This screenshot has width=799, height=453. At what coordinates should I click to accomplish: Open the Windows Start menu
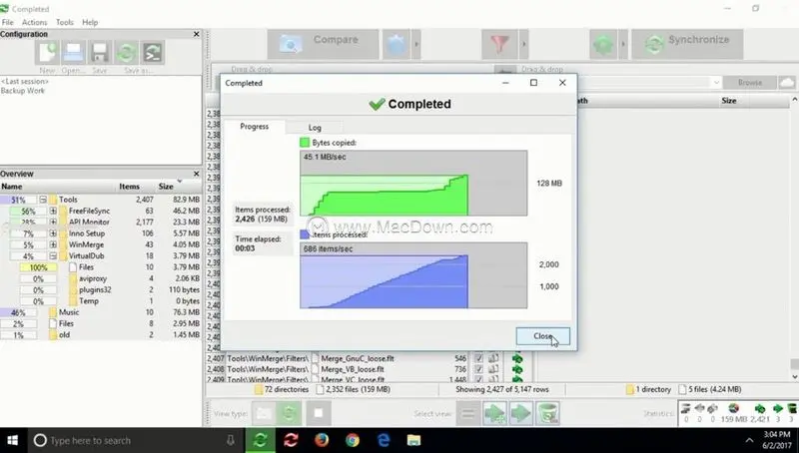13,440
